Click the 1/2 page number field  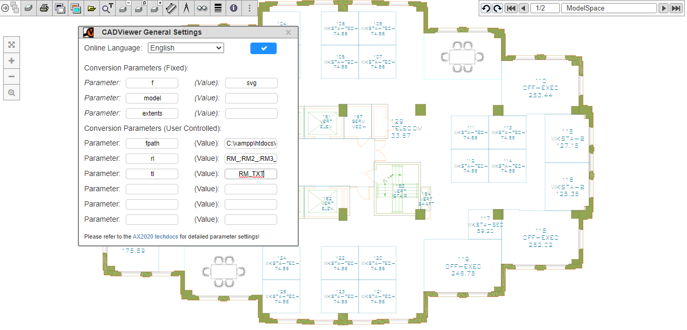pyautogui.click(x=544, y=8)
